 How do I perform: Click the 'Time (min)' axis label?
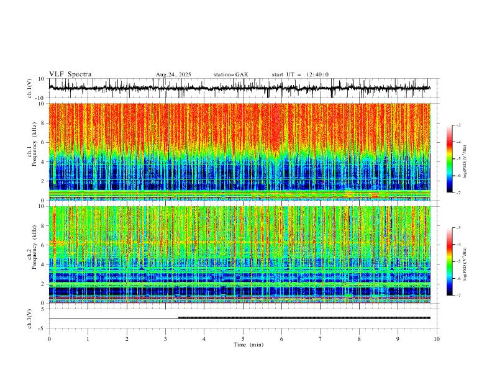[248, 345]
